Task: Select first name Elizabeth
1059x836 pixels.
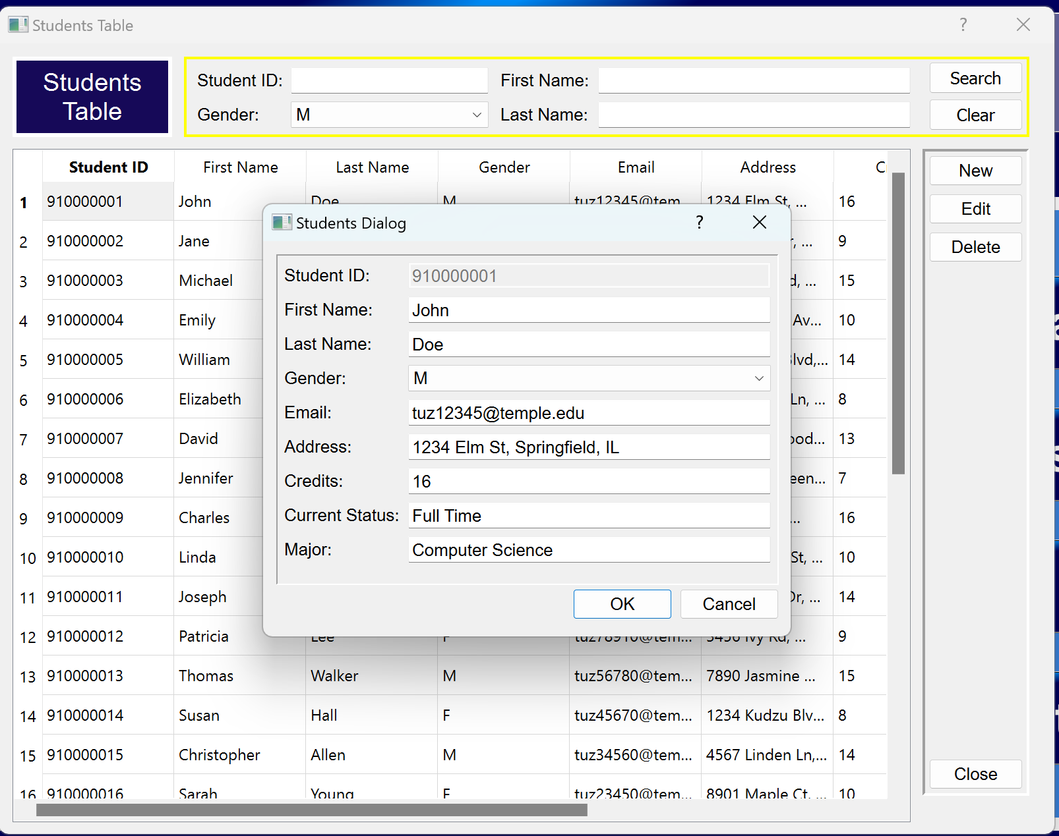Action: [218, 399]
